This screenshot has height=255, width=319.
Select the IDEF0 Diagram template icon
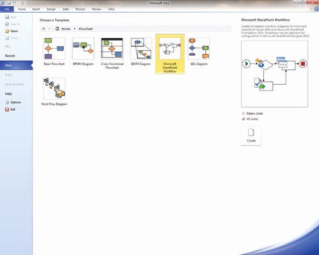[x=141, y=49]
